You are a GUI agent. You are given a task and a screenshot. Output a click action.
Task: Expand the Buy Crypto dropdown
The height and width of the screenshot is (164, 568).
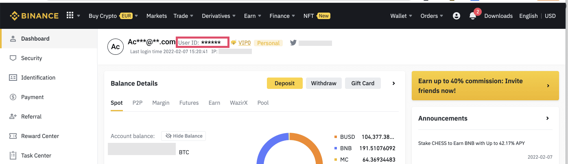click(x=113, y=16)
